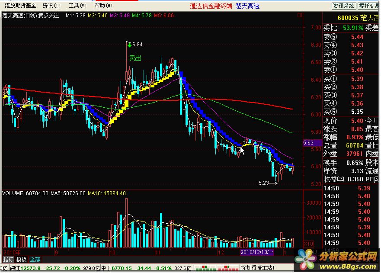
Task: Click the 资讯系统 button
Action: coord(343,6)
